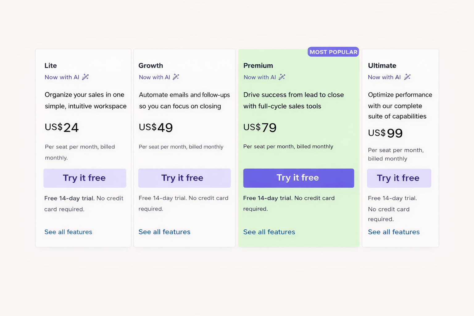Click the Ultimate plan title
This screenshot has height=316, width=474.
[382, 65]
